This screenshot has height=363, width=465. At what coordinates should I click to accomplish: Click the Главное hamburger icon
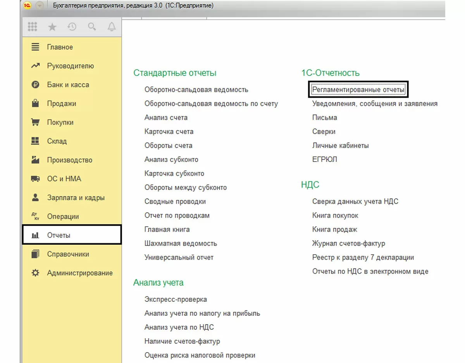[x=35, y=47]
